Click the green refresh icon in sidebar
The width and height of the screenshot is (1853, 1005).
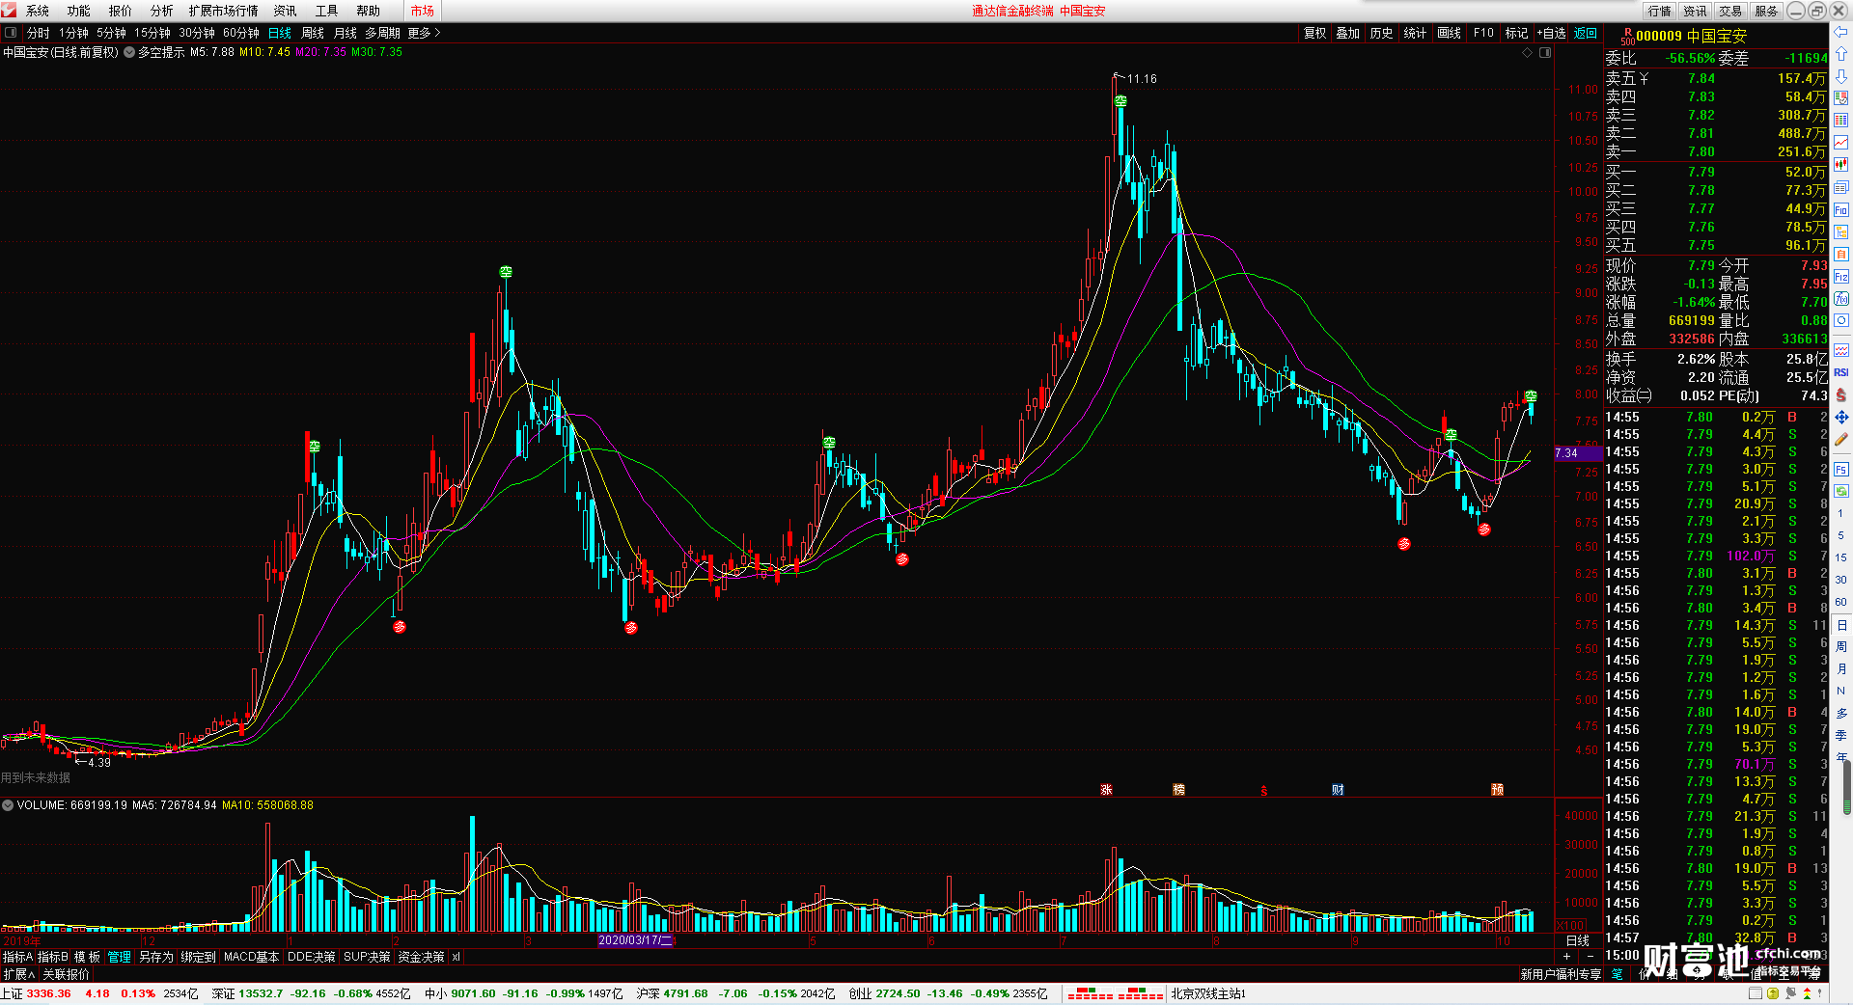click(x=1841, y=491)
